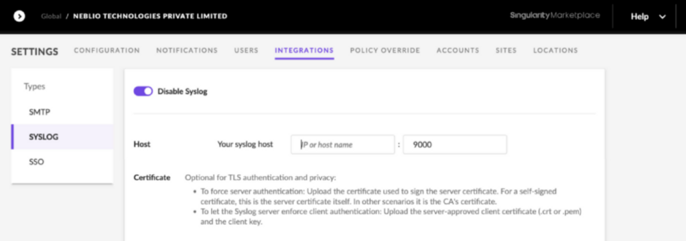Open Singularity Marketplace link
686x241 pixels.
pos(555,15)
